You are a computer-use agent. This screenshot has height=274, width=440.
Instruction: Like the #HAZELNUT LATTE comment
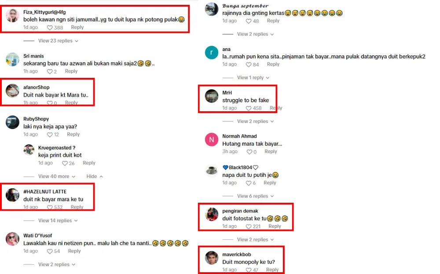50,207
